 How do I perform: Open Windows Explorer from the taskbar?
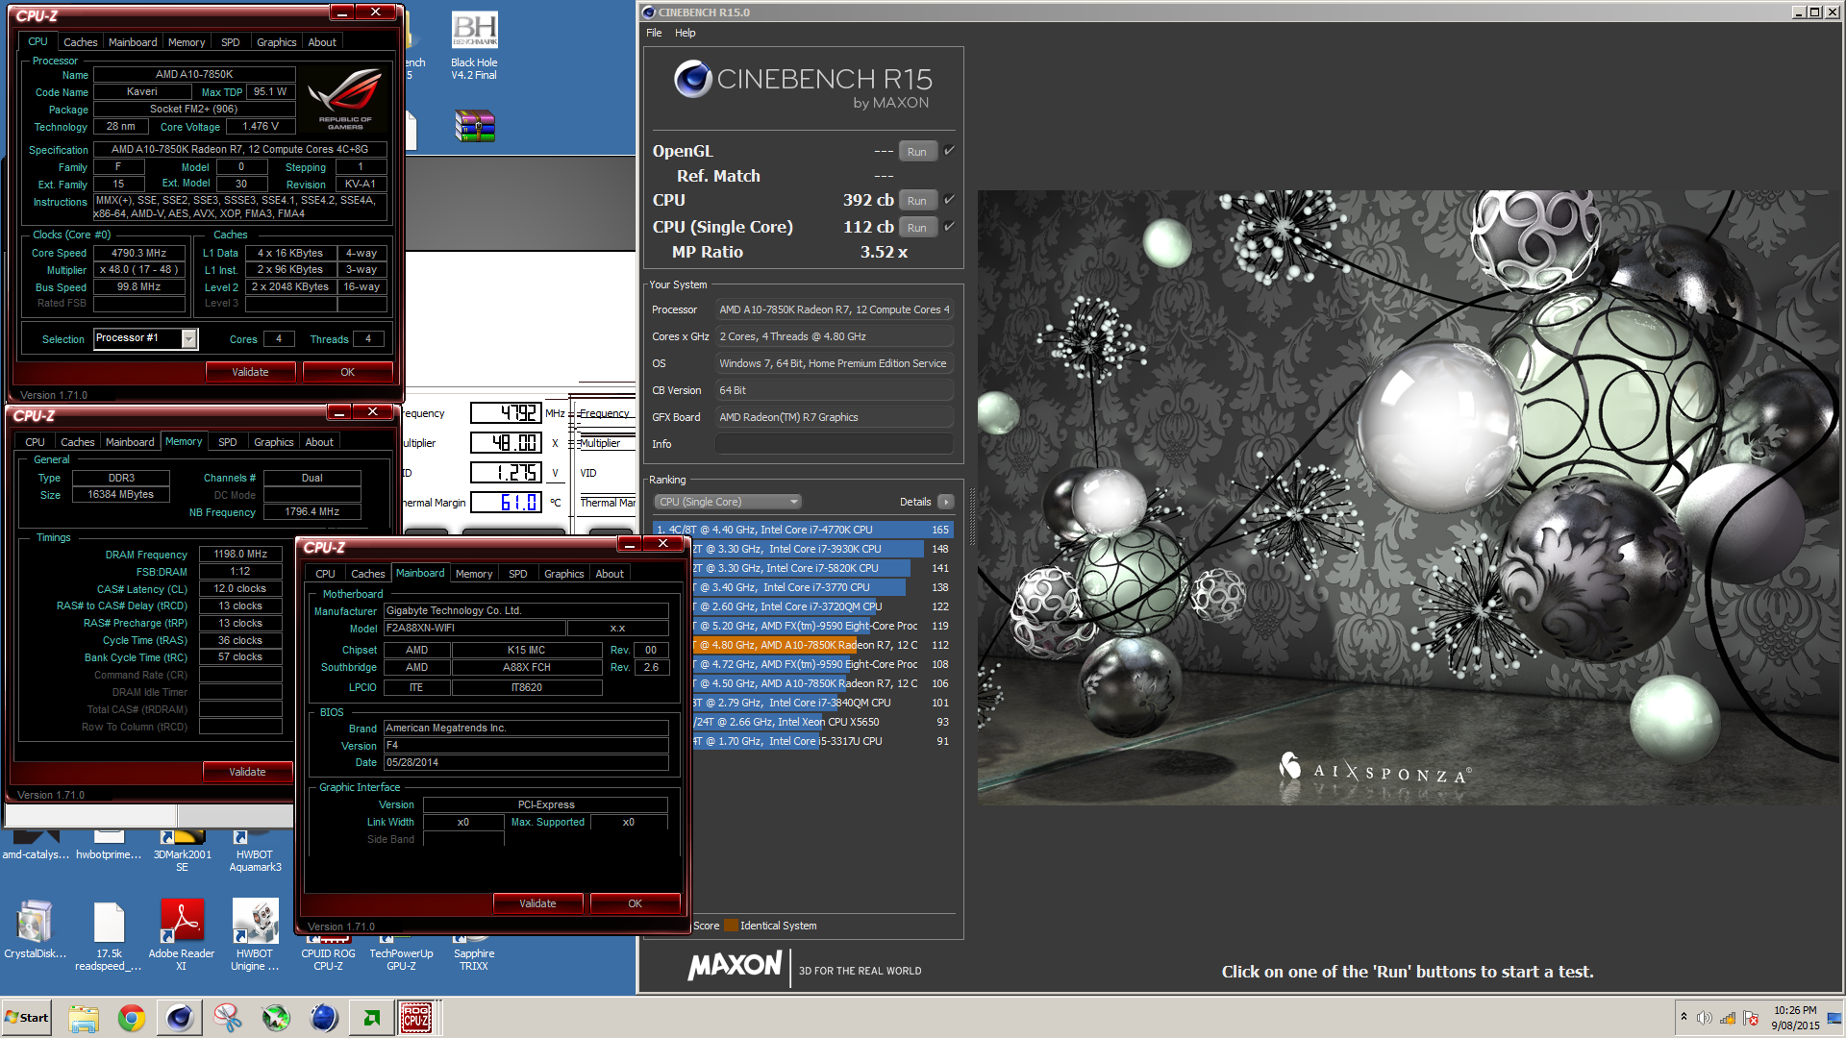(x=84, y=1018)
